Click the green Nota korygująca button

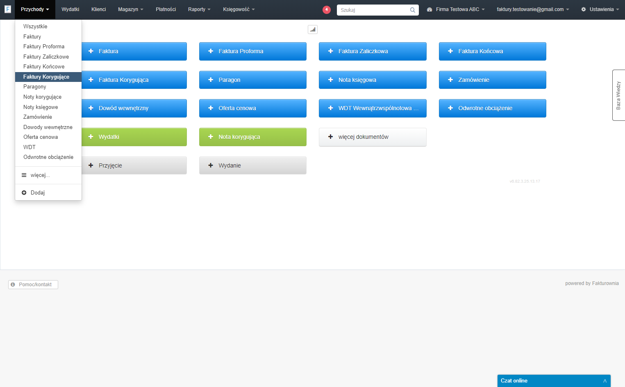click(x=253, y=137)
